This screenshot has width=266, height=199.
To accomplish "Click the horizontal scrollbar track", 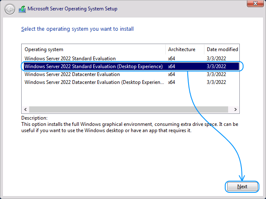I will pos(128,109).
